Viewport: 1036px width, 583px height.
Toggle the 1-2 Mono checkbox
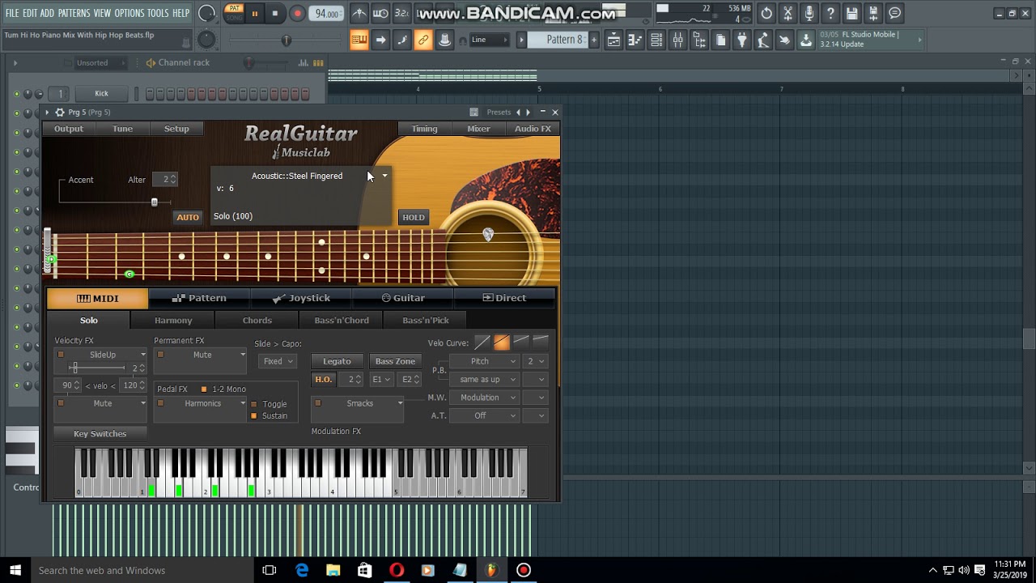[204, 389]
